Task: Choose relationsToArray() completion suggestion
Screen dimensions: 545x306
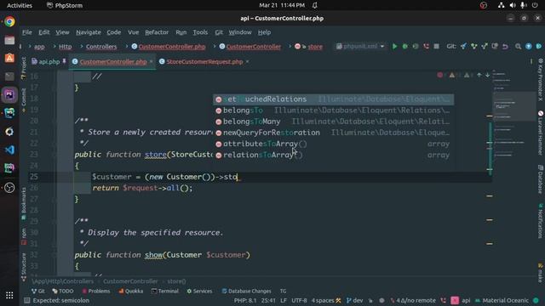Action: point(333,155)
